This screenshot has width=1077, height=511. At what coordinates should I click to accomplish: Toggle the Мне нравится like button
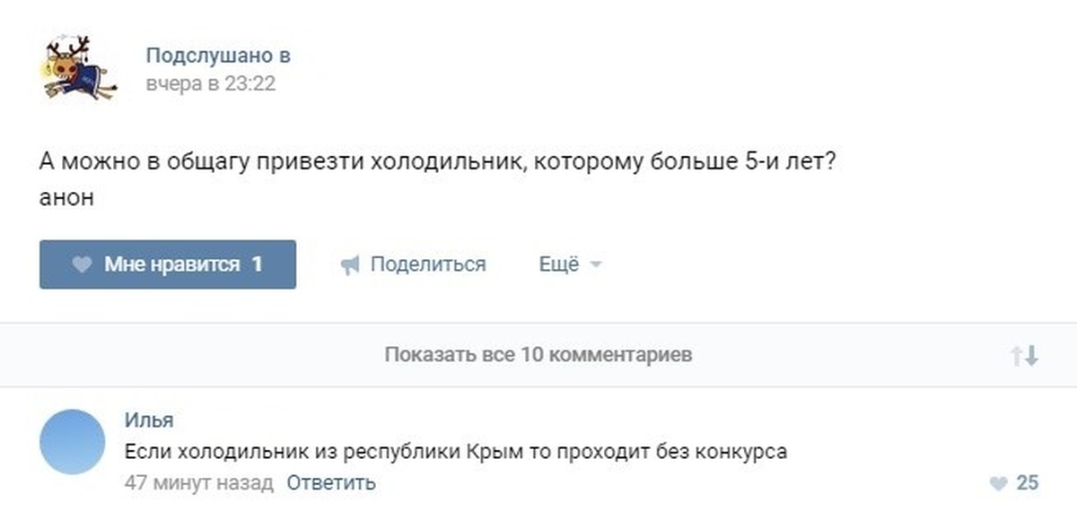168,264
